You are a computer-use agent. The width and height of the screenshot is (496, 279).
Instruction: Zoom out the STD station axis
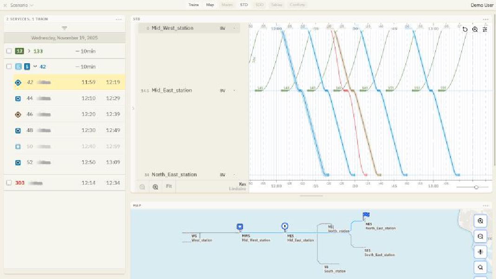(142, 187)
